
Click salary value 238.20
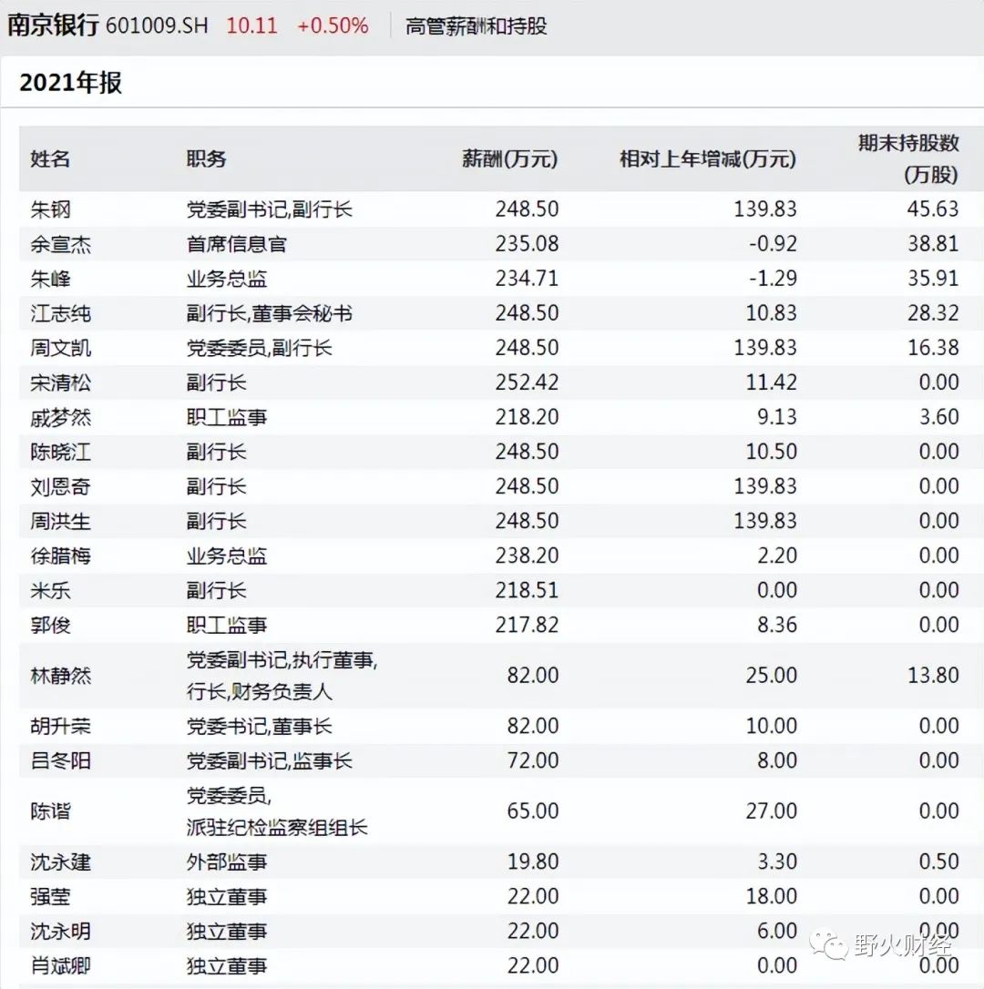click(527, 556)
